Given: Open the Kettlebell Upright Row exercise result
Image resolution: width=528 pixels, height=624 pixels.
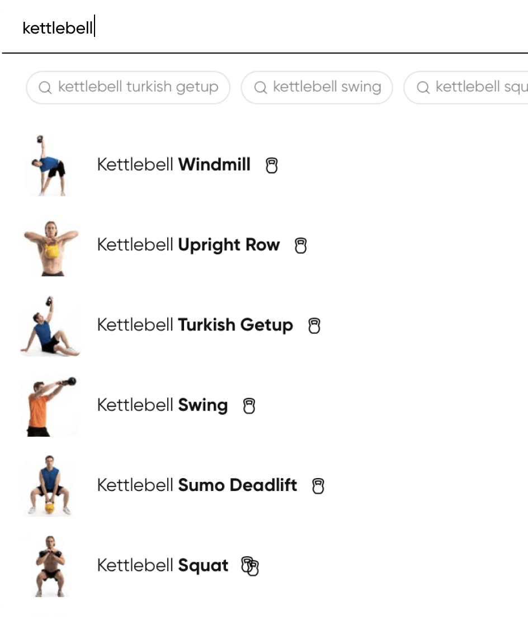Looking at the screenshot, I should click(x=188, y=245).
